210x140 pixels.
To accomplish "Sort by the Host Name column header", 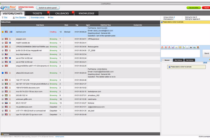I will point(40,25).
